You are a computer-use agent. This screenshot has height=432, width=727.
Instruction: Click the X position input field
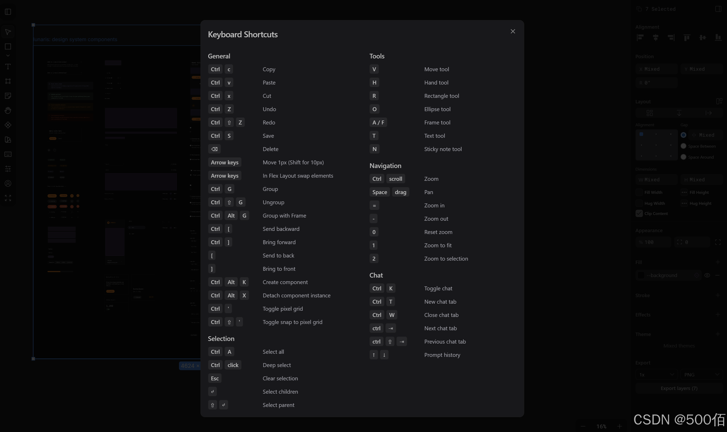pyautogui.click(x=656, y=69)
